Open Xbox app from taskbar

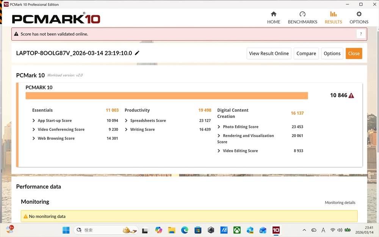coord(237,230)
